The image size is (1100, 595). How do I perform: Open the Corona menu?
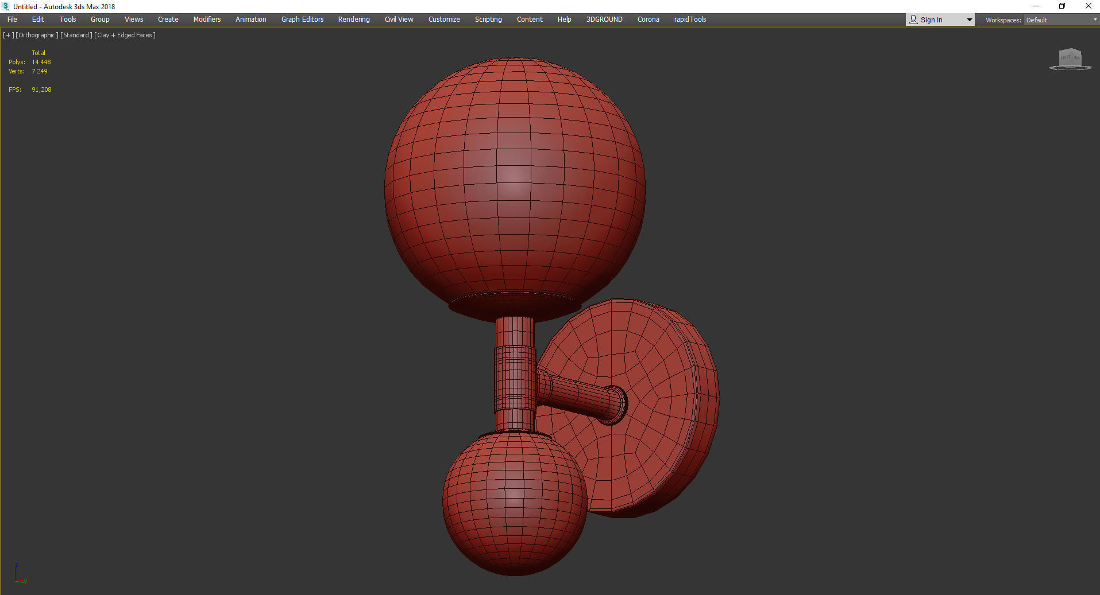(x=649, y=20)
